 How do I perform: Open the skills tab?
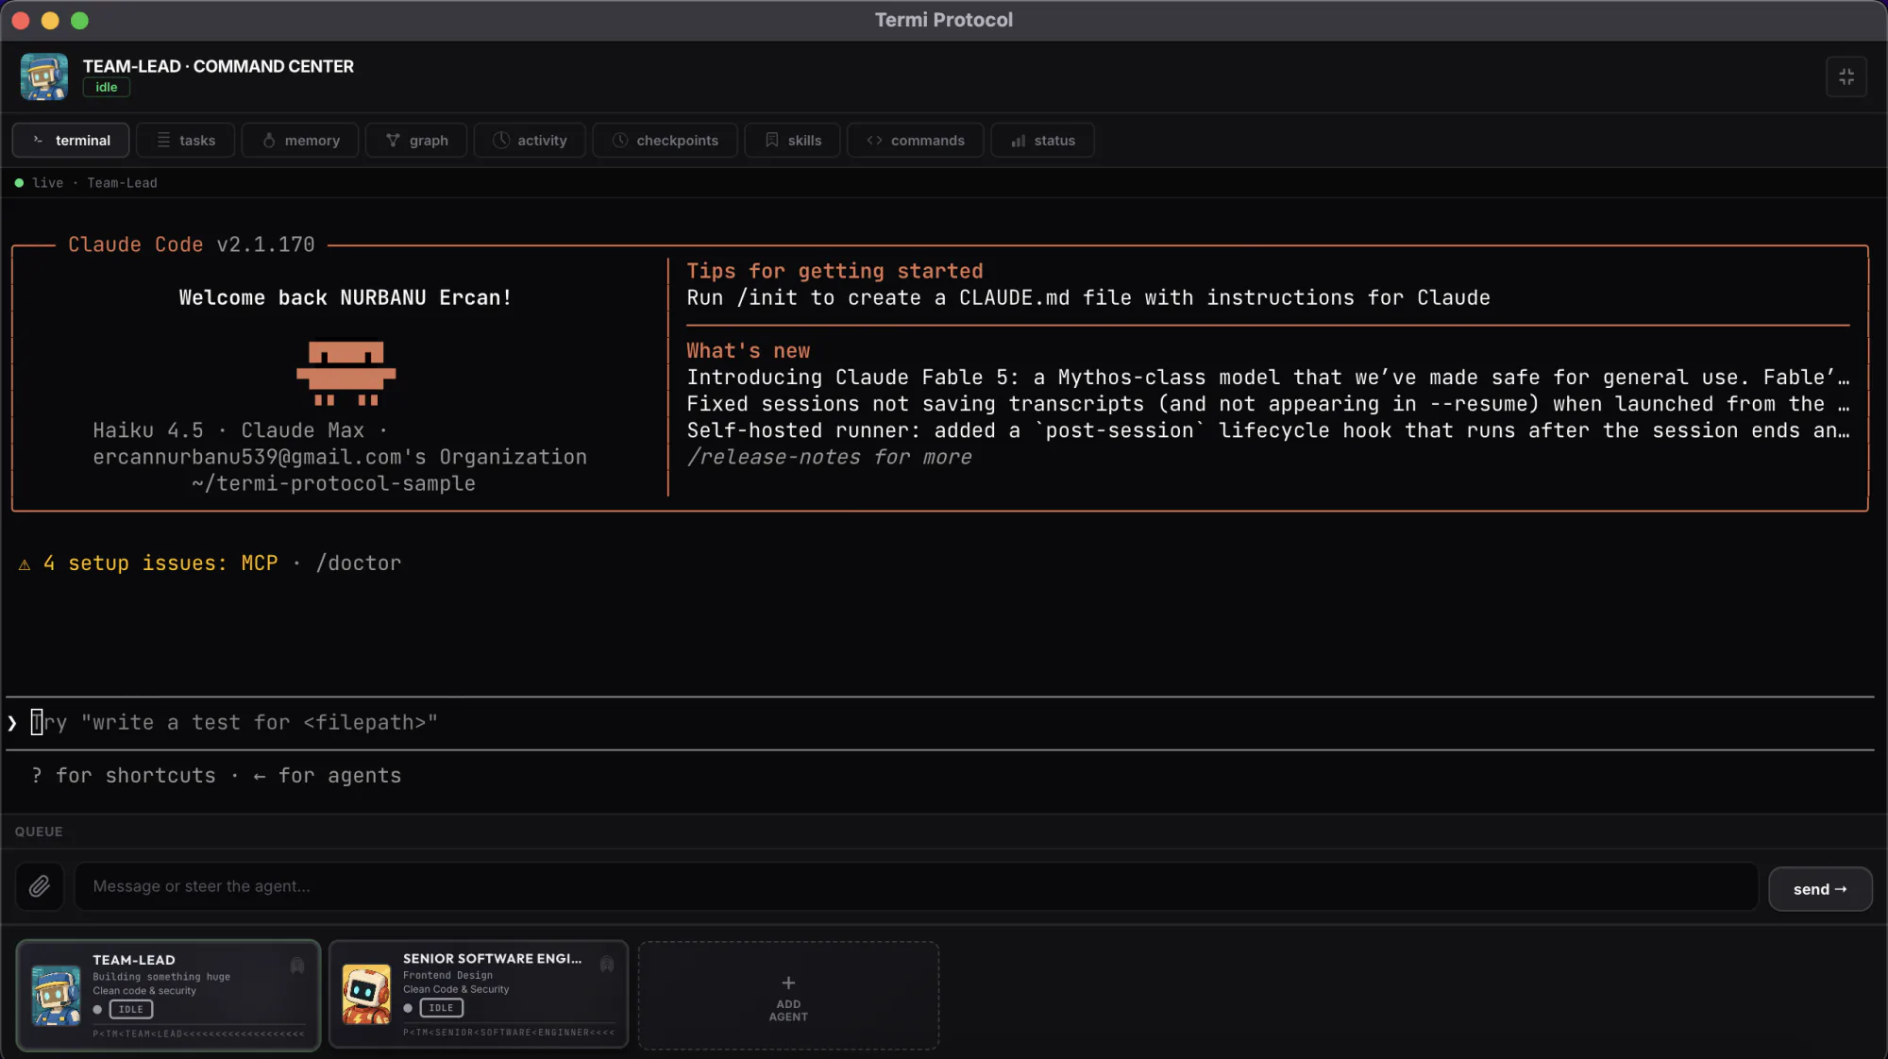click(792, 140)
